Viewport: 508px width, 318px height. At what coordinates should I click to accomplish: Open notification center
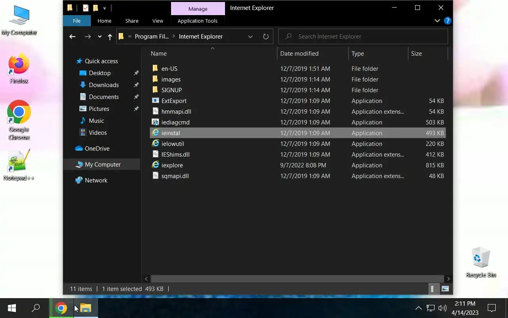tap(492, 308)
